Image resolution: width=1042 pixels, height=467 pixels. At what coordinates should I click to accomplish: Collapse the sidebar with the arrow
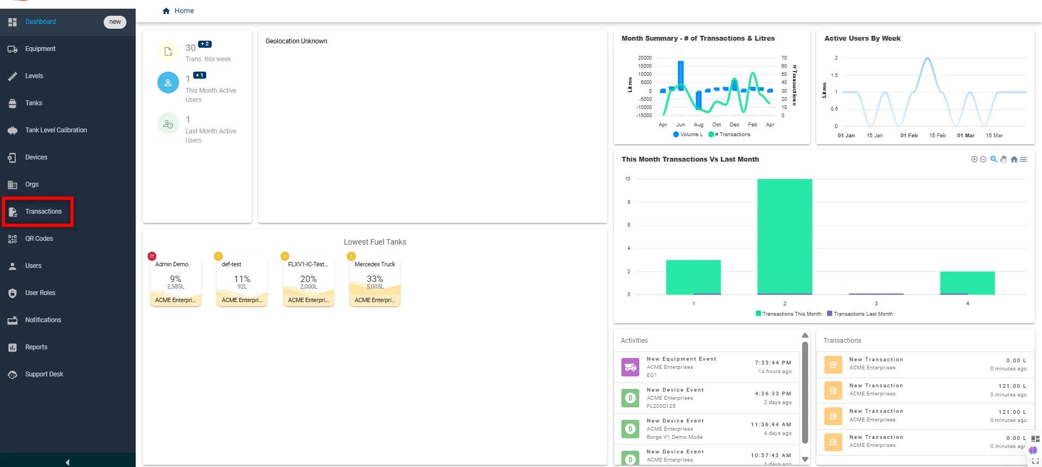(67, 462)
